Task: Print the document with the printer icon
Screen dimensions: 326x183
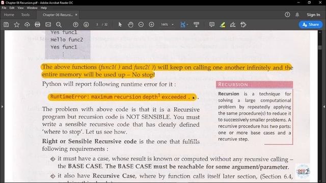Action: click(37, 24)
